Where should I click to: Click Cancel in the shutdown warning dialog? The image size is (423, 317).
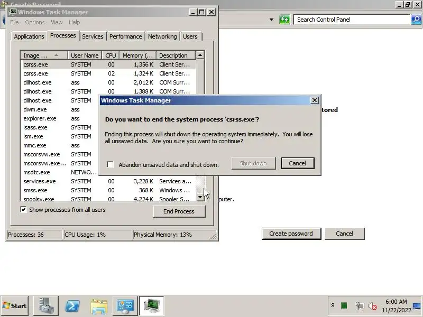tap(298, 163)
